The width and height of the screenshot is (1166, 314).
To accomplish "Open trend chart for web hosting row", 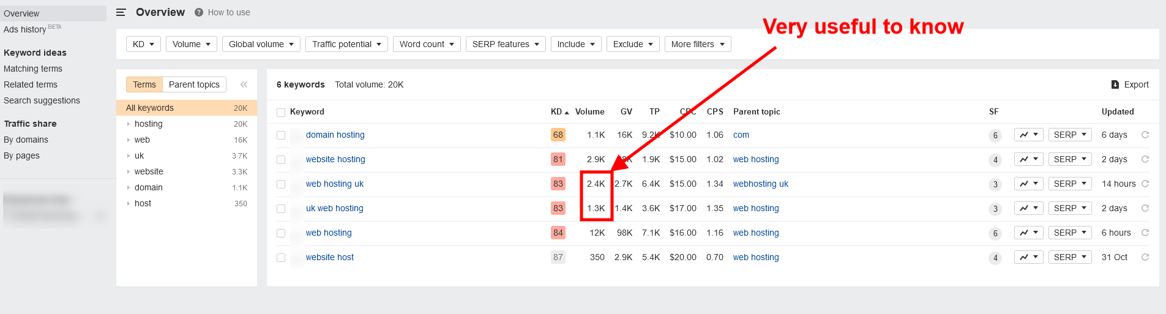I will pyautogui.click(x=1028, y=233).
